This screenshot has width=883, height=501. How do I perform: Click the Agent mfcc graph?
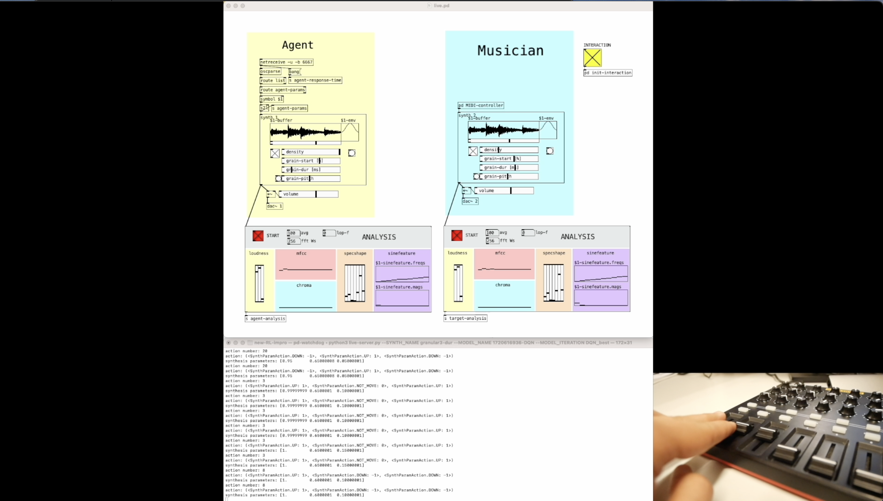click(306, 264)
